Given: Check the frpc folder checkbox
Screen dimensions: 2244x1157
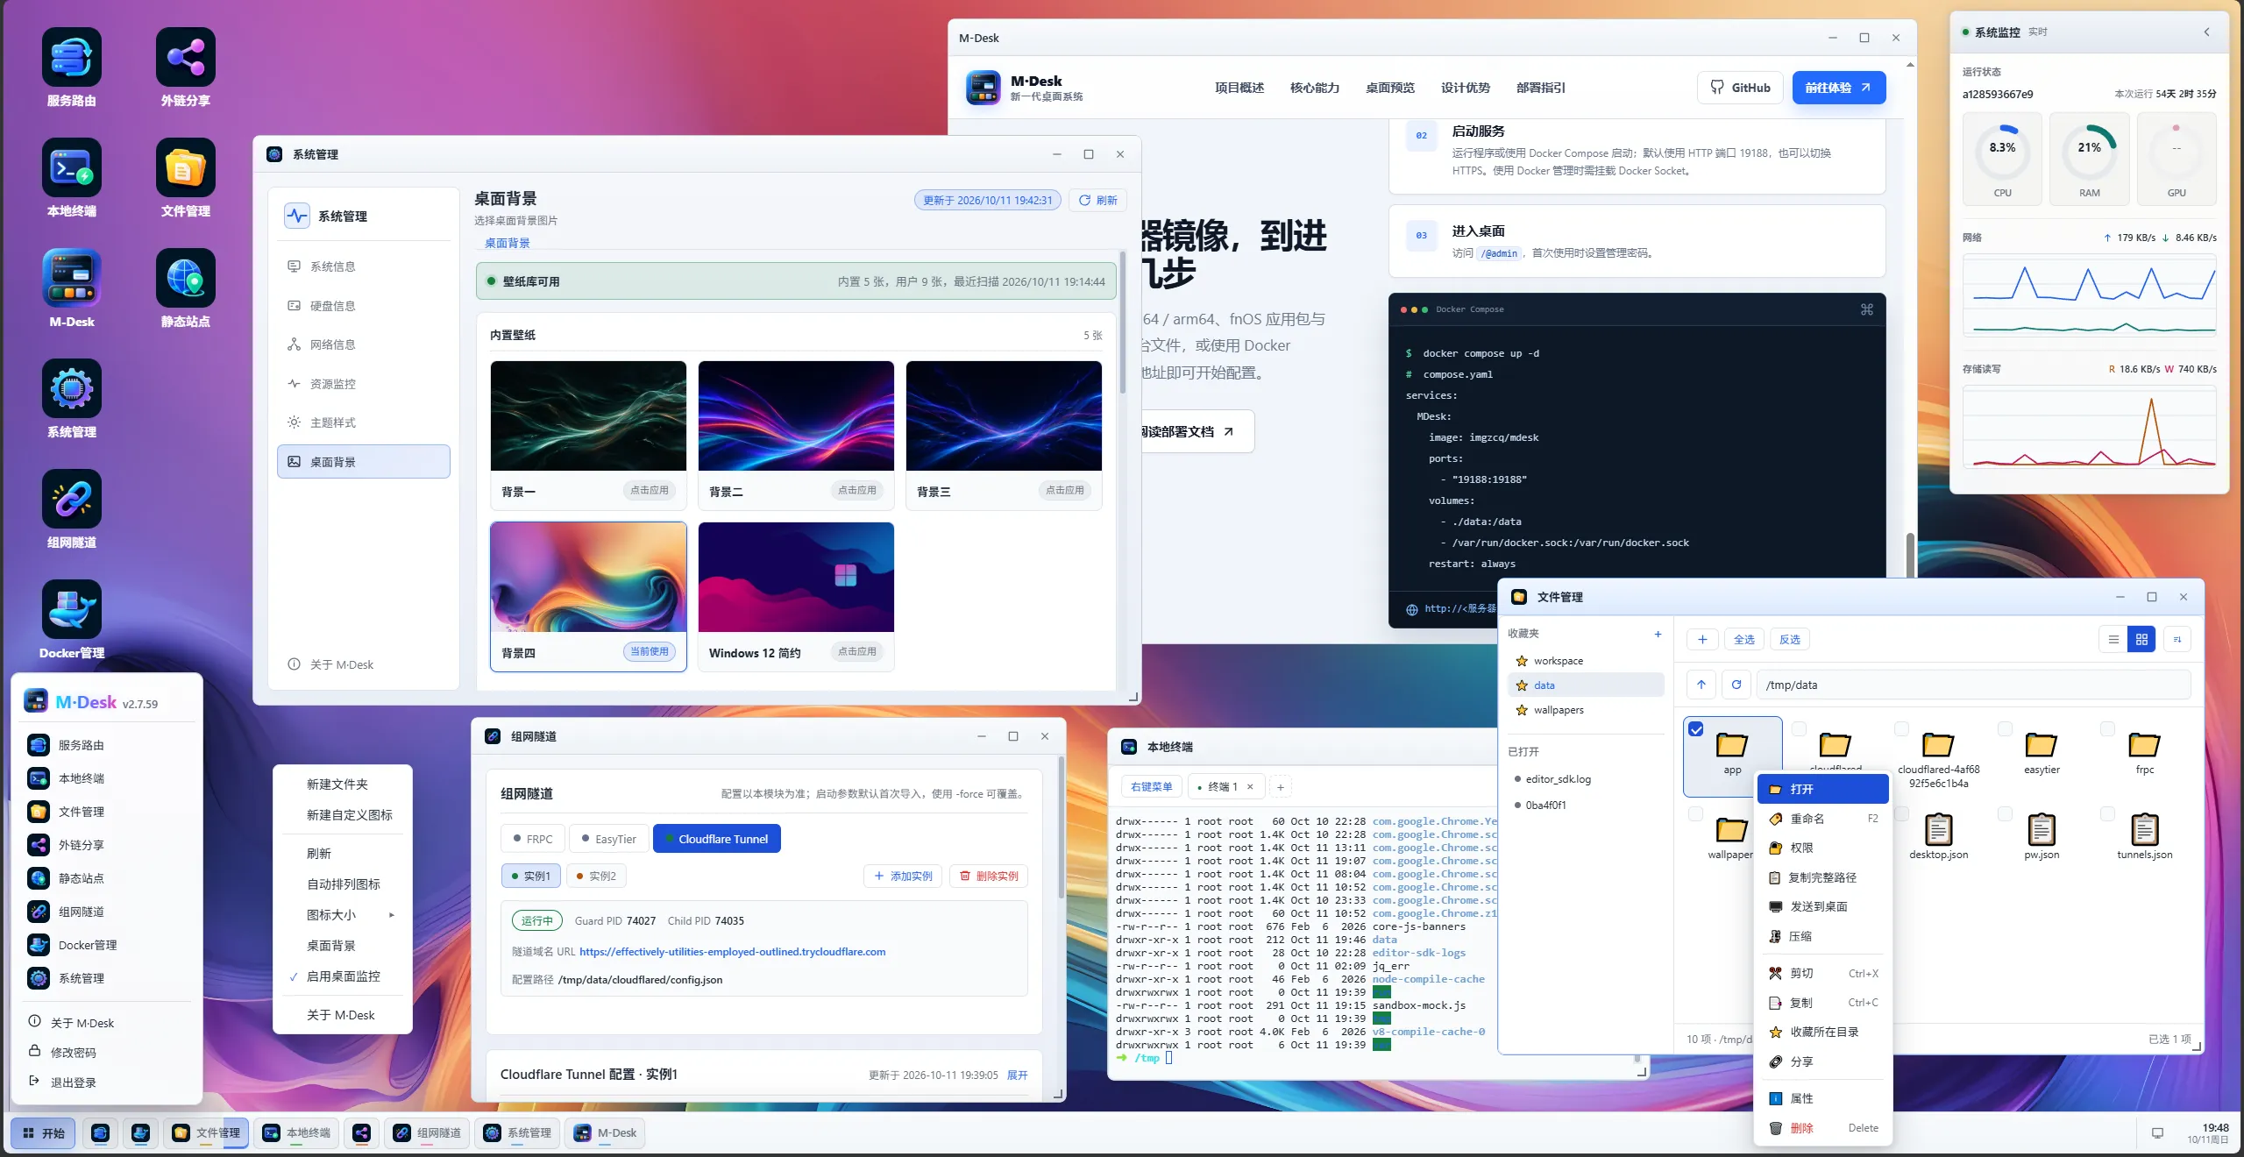Looking at the screenshot, I should [2108, 729].
